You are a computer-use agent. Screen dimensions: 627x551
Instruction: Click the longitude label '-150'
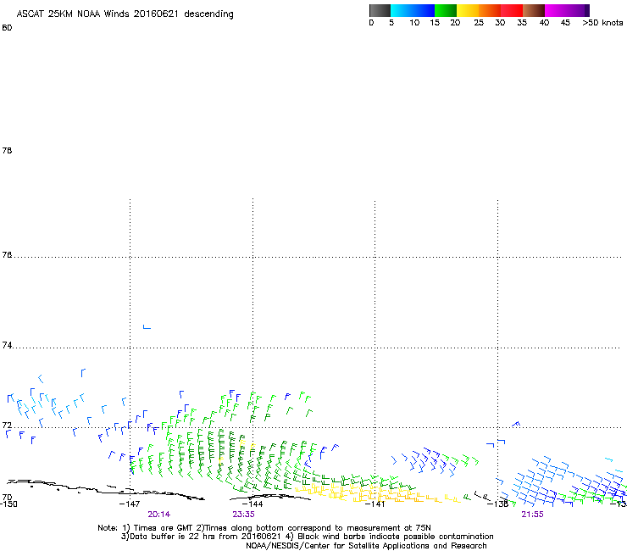click(8, 504)
